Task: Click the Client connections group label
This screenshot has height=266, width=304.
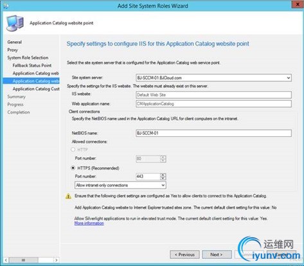Action: [84, 112]
